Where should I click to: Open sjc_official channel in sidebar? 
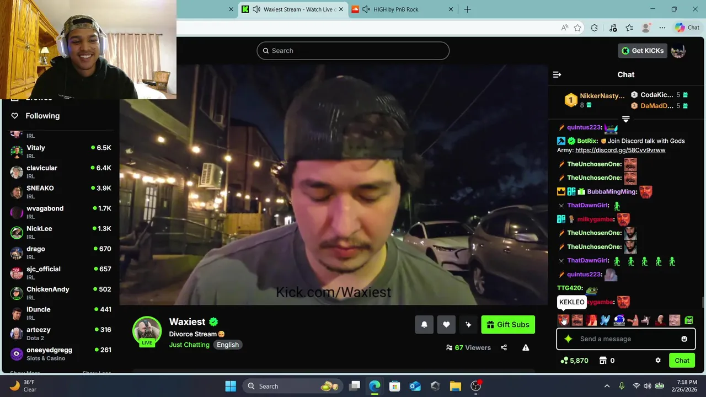(x=61, y=273)
